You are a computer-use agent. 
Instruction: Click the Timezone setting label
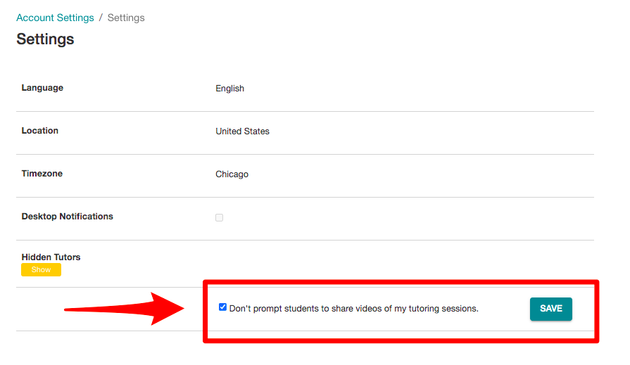pyautogui.click(x=42, y=174)
